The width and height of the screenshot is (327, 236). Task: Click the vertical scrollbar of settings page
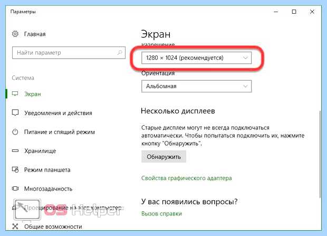click(x=320, y=154)
